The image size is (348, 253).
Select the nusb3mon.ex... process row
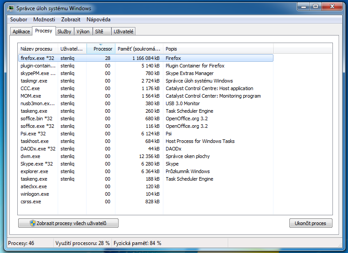tap(146, 103)
